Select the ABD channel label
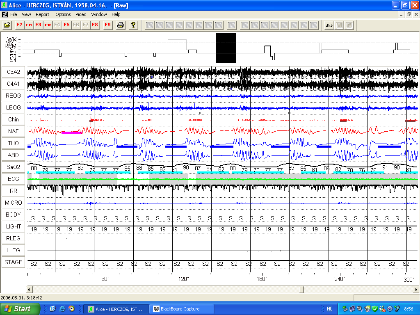The height and width of the screenshot is (315, 420). [14, 155]
